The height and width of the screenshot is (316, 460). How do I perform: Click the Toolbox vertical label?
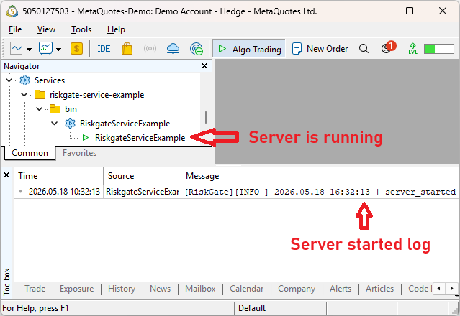tap(6, 282)
